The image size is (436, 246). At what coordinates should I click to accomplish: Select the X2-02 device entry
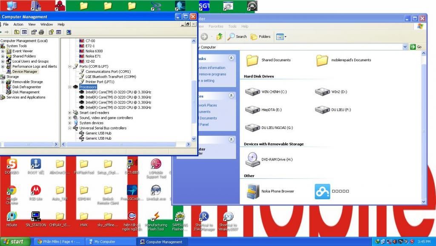point(90,61)
